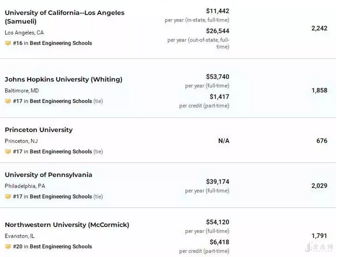Click the badge icon for University of Pennsylvania ranking
Viewport: 337px width, 257px height.
coord(8,197)
